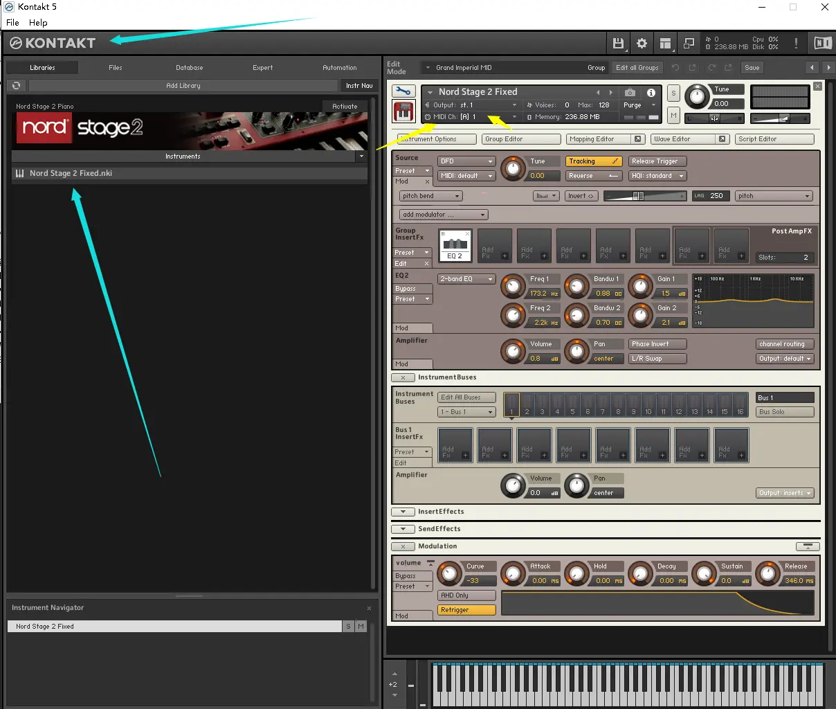Image resolution: width=836 pixels, height=709 pixels.
Task: Click the red Nord keyboard instrument icon
Action: pos(403,111)
